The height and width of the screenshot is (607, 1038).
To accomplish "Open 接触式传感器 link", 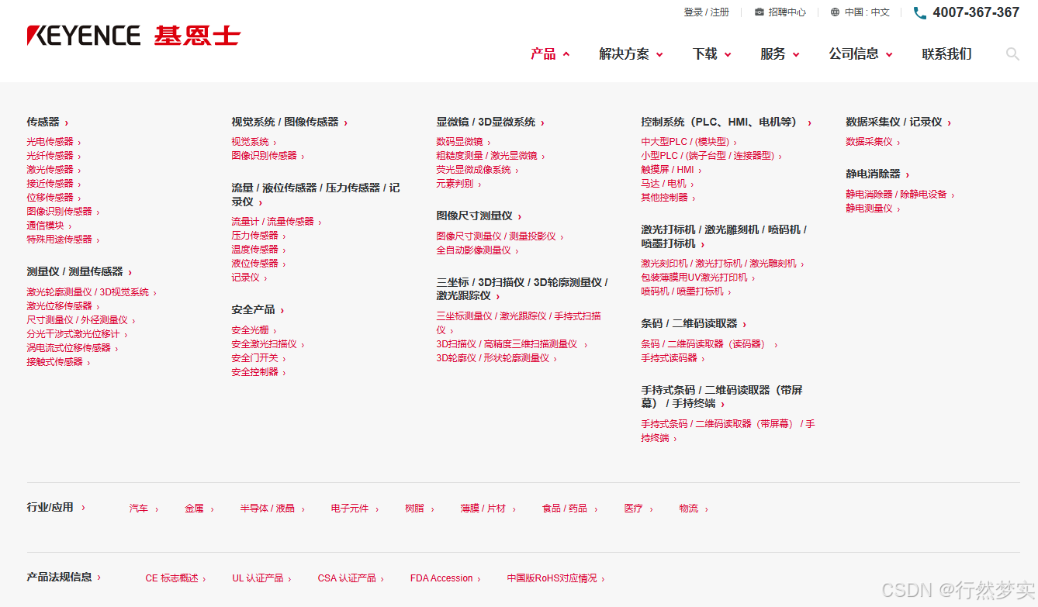I will tap(58, 362).
